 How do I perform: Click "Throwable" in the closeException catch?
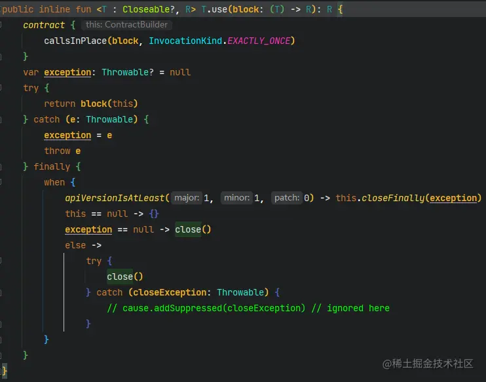coord(240,293)
